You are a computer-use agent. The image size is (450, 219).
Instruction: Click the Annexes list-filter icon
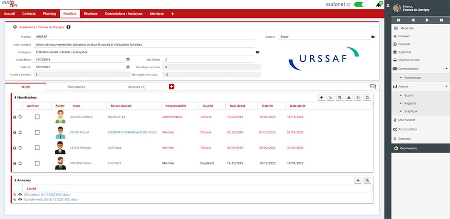pos(367,180)
